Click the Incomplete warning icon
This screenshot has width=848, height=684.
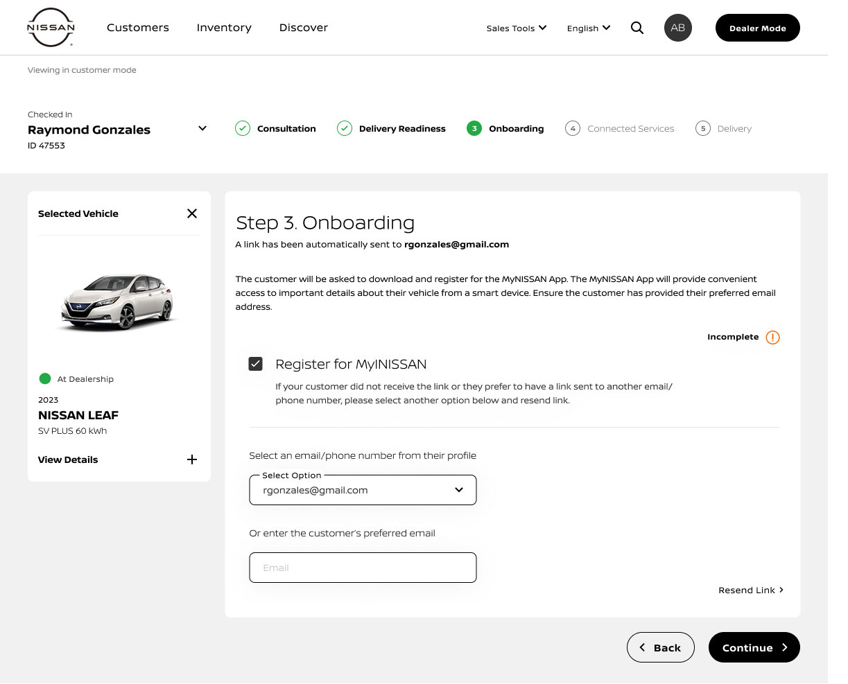pyautogui.click(x=772, y=337)
